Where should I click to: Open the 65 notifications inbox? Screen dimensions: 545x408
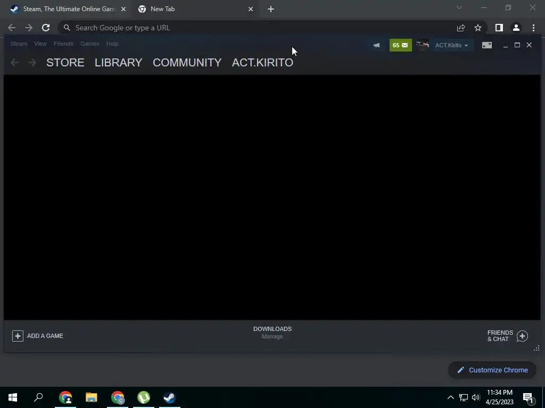coord(400,45)
